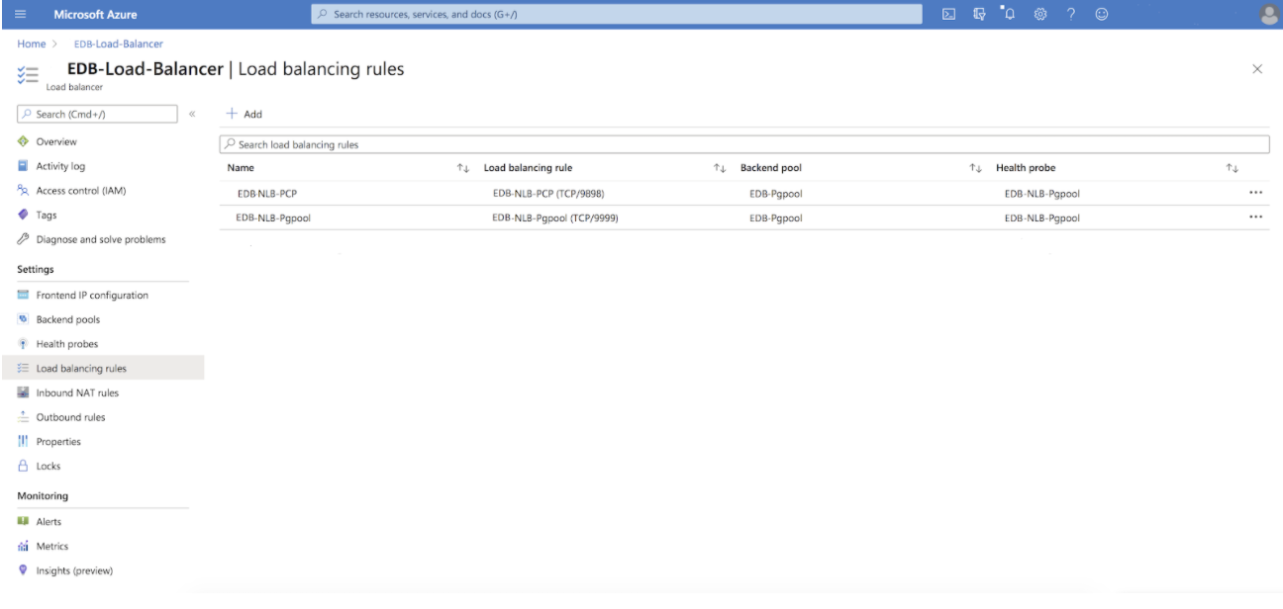Click the Outbound rules icon

pos(25,417)
